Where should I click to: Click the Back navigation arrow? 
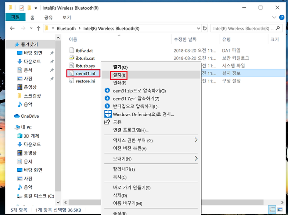12,28
